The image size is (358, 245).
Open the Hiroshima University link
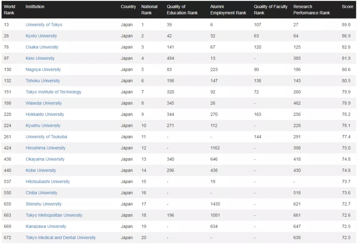click(45, 148)
